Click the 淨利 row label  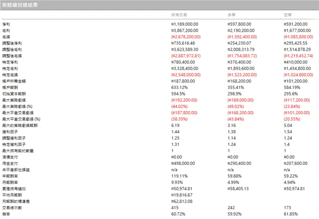pos(6,24)
